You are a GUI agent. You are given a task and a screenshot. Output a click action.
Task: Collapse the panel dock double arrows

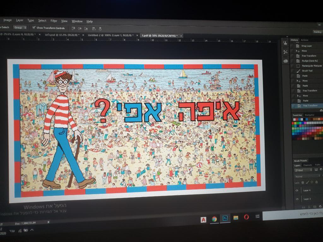tap(287, 37)
